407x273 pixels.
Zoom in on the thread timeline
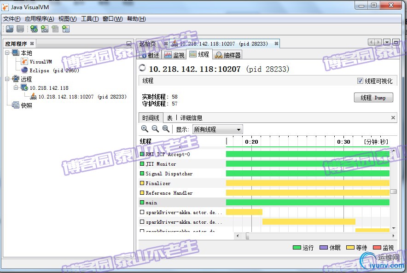click(145, 129)
